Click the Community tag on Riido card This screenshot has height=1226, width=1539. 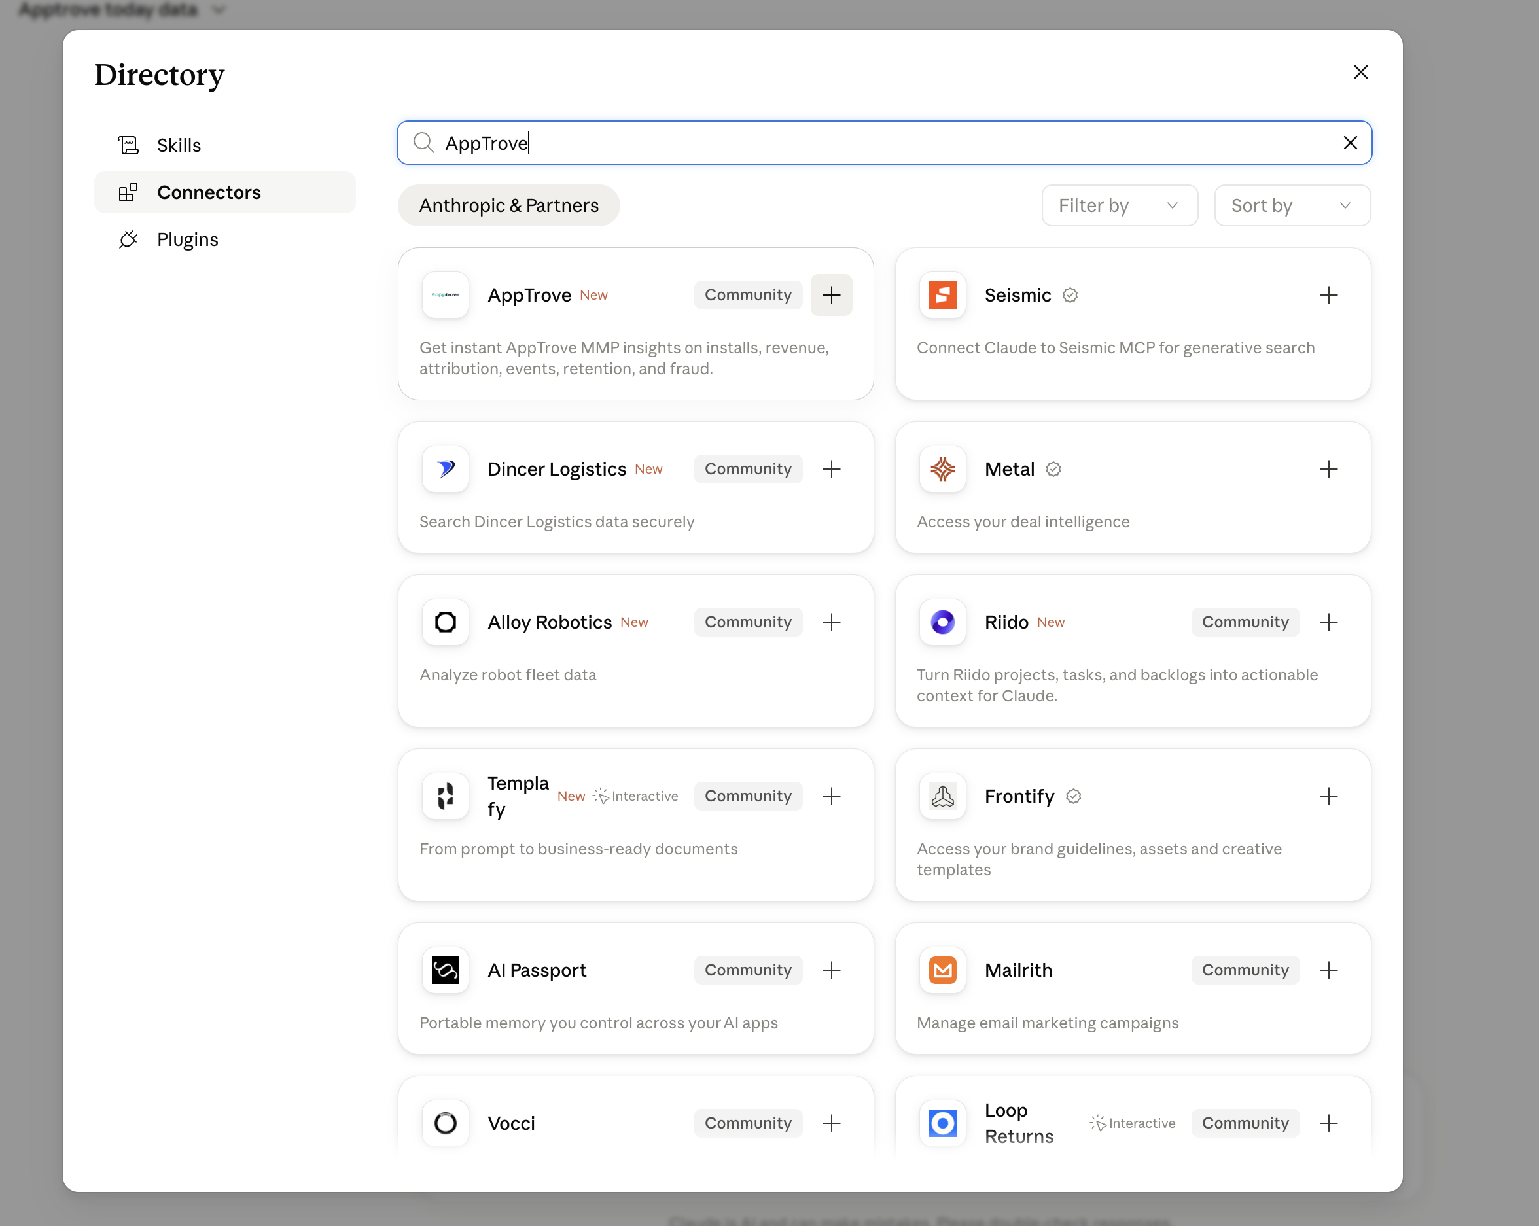coord(1245,622)
